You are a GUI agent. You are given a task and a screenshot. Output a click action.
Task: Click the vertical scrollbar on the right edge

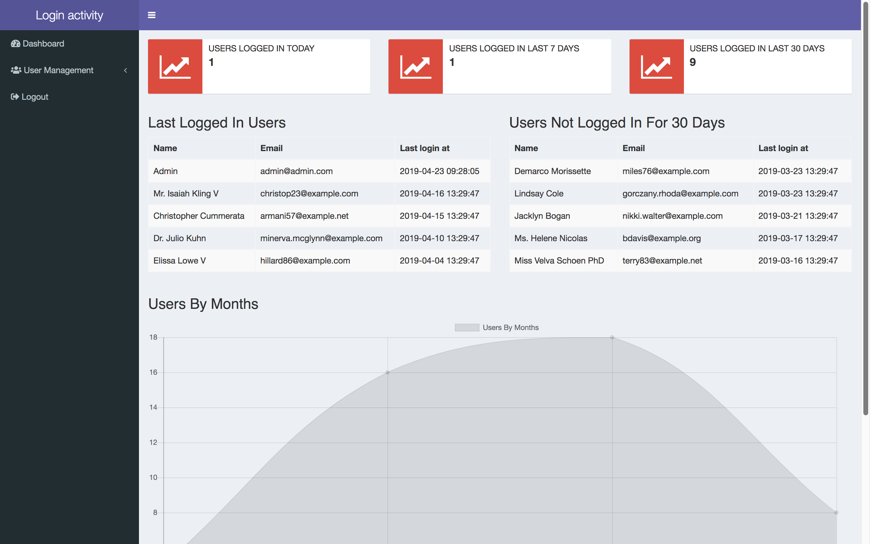tap(866, 216)
